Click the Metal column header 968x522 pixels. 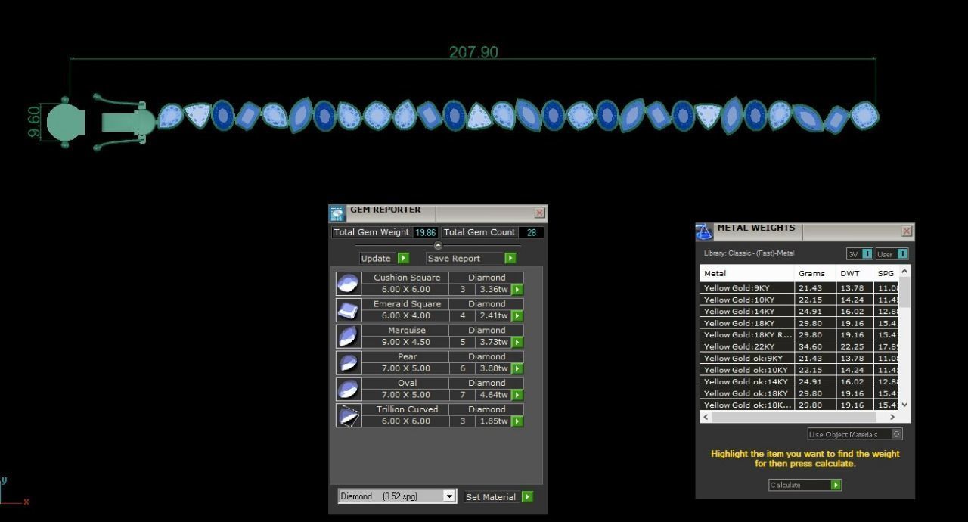pos(746,273)
